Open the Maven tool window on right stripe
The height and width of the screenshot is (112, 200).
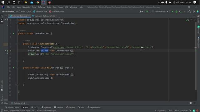[x=198, y=19]
